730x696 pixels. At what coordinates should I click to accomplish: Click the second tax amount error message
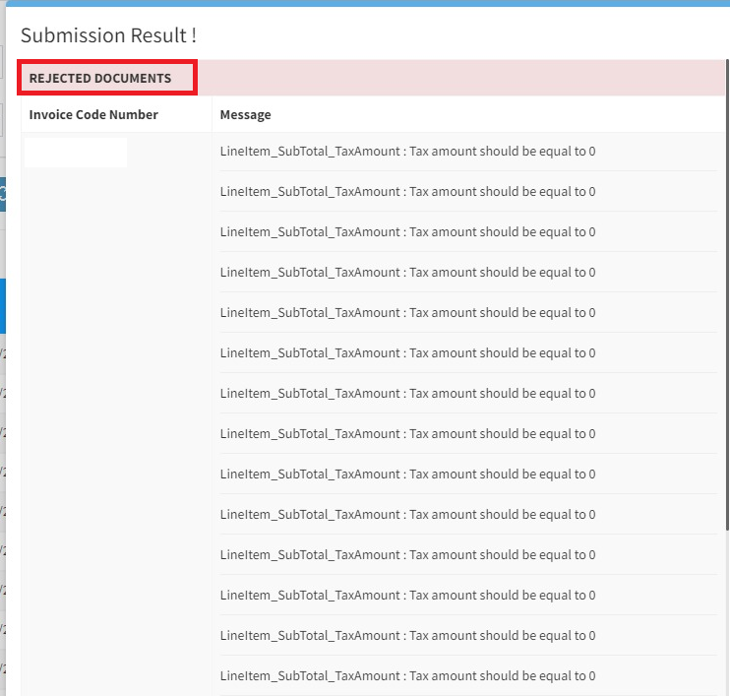coord(407,192)
